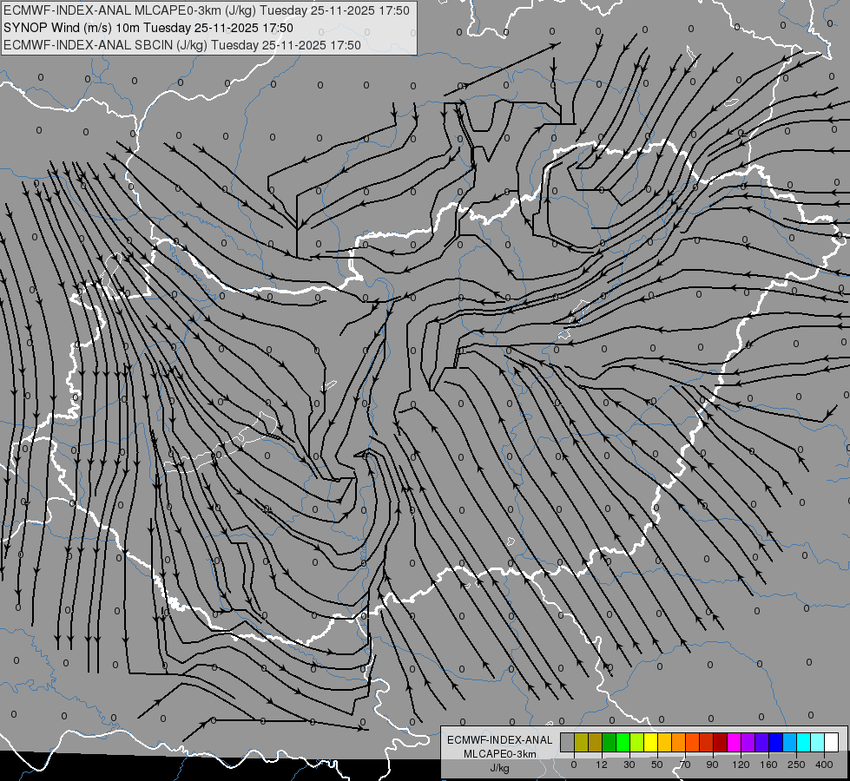Click the J/kg unit label in legend
Screen dimensions: 850x781
[500, 768]
